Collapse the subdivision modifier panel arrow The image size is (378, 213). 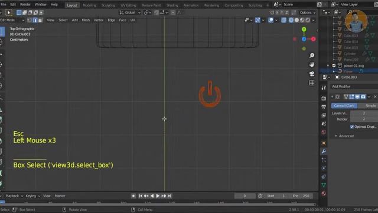332,97
